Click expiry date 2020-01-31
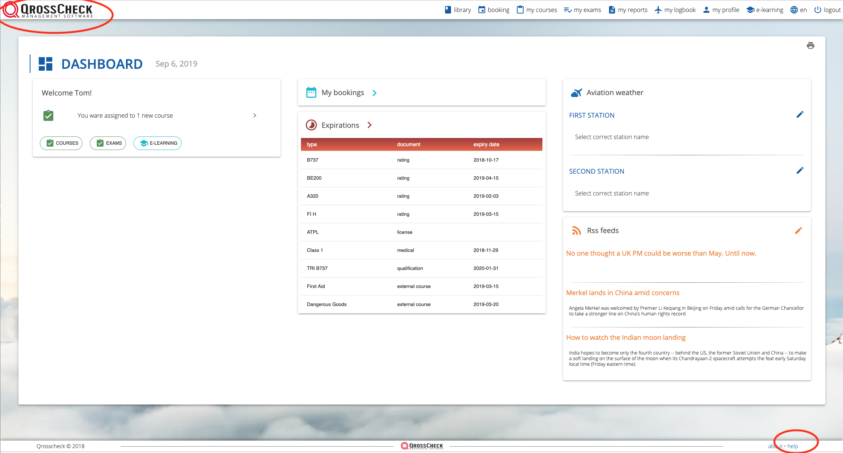The width and height of the screenshot is (843, 453). [486, 268]
